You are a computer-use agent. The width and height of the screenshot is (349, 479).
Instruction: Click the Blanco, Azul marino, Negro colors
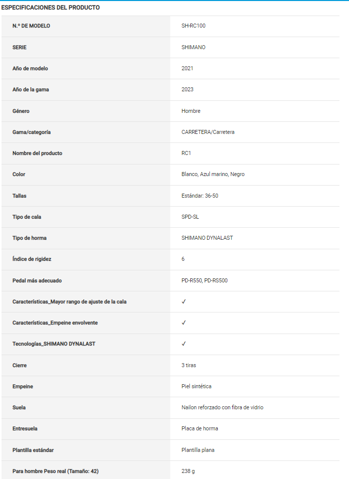click(213, 174)
